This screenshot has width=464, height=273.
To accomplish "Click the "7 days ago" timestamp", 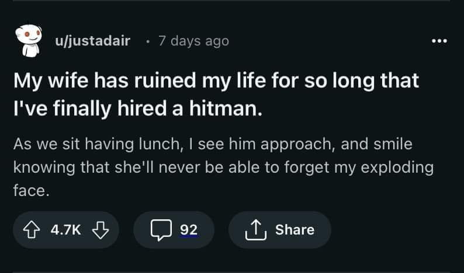I will pos(193,41).
